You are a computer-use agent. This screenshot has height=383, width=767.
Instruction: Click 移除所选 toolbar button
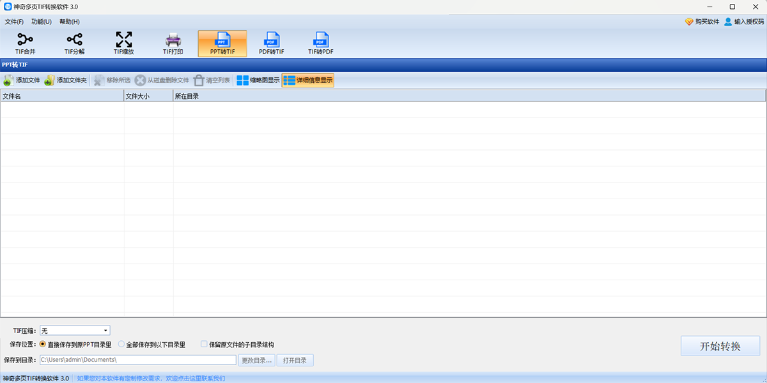[112, 80]
